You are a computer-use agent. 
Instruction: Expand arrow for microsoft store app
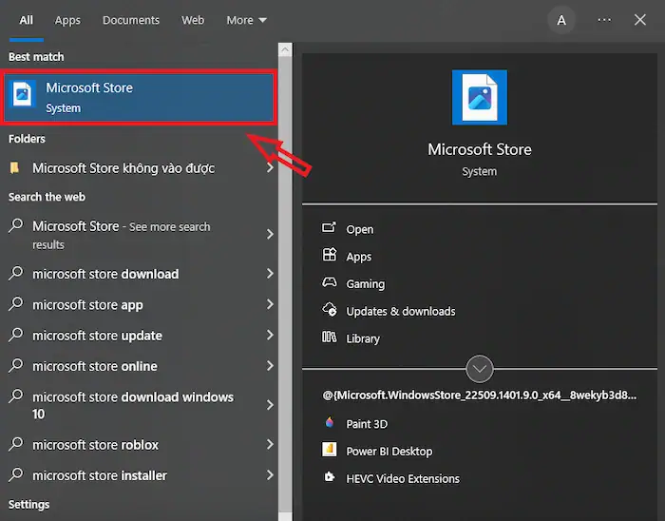tap(270, 304)
